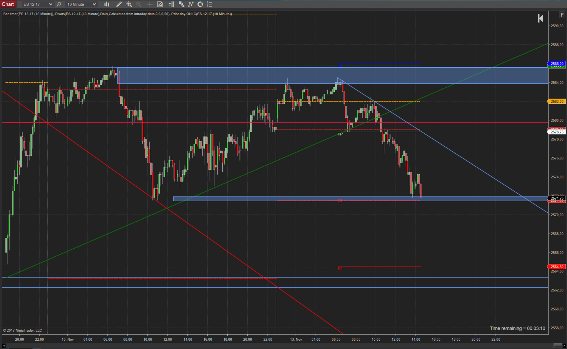567x349 pixels.
Task: Open the indicators icon
Action: coord(191,4)
